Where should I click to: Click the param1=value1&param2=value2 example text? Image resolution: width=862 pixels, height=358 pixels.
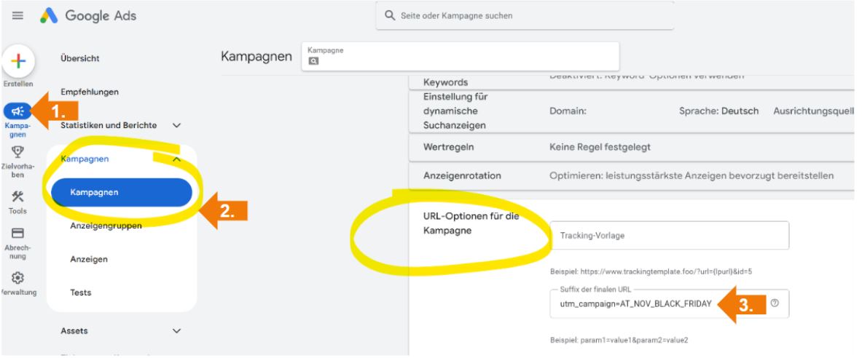[619, 340]
